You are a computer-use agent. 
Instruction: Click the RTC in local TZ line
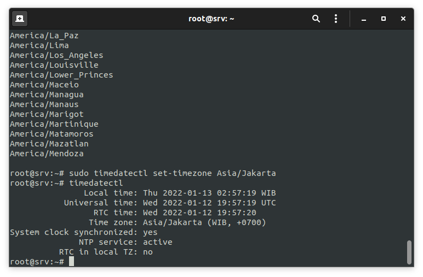click(x=106, y=252)
